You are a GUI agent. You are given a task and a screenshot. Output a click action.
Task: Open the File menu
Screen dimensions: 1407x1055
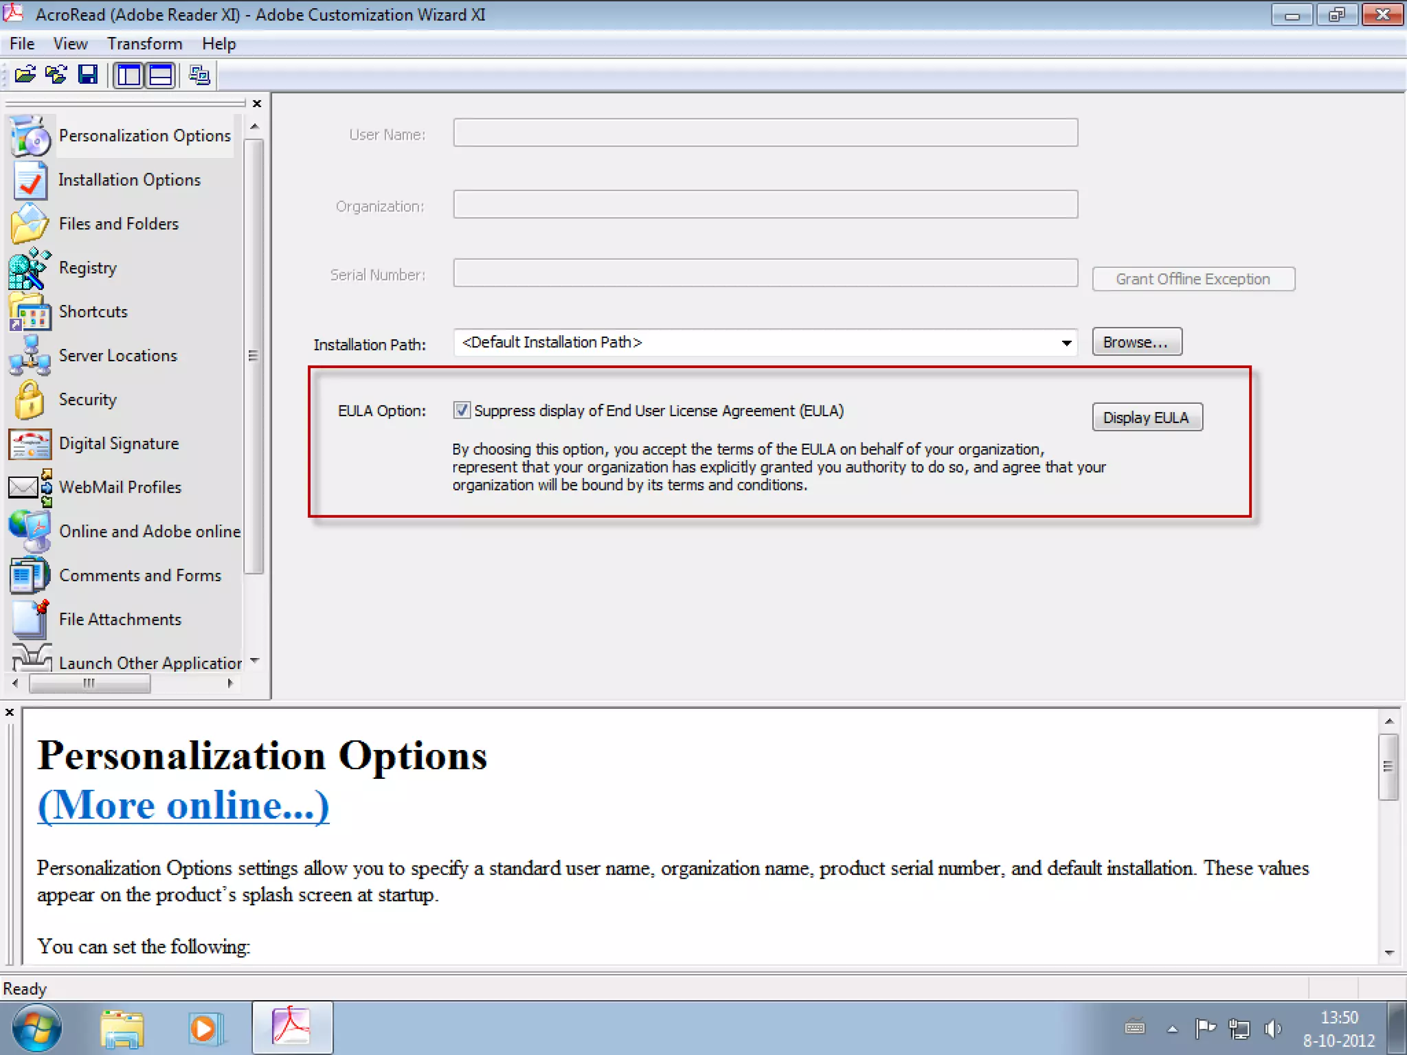[22, 43]
